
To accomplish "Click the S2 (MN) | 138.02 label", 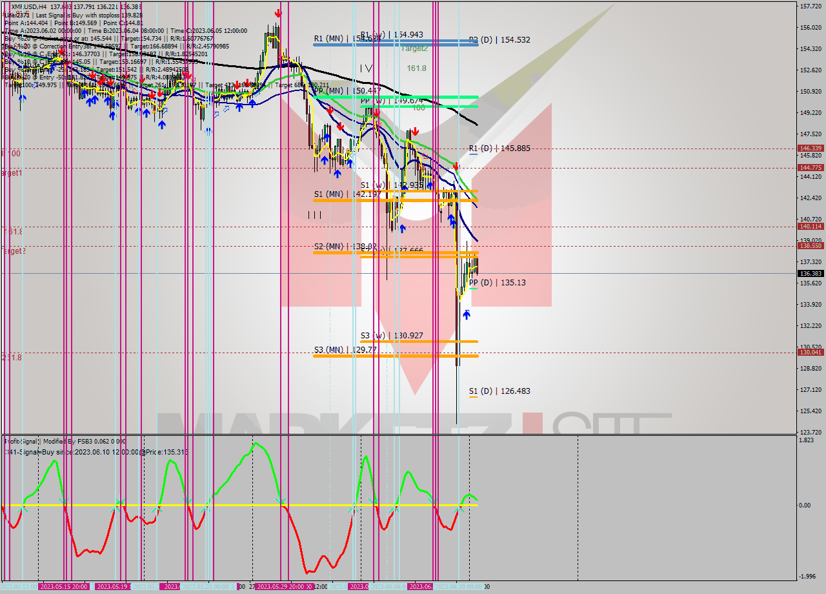I will pyautogui.click(x=345, y=247).
